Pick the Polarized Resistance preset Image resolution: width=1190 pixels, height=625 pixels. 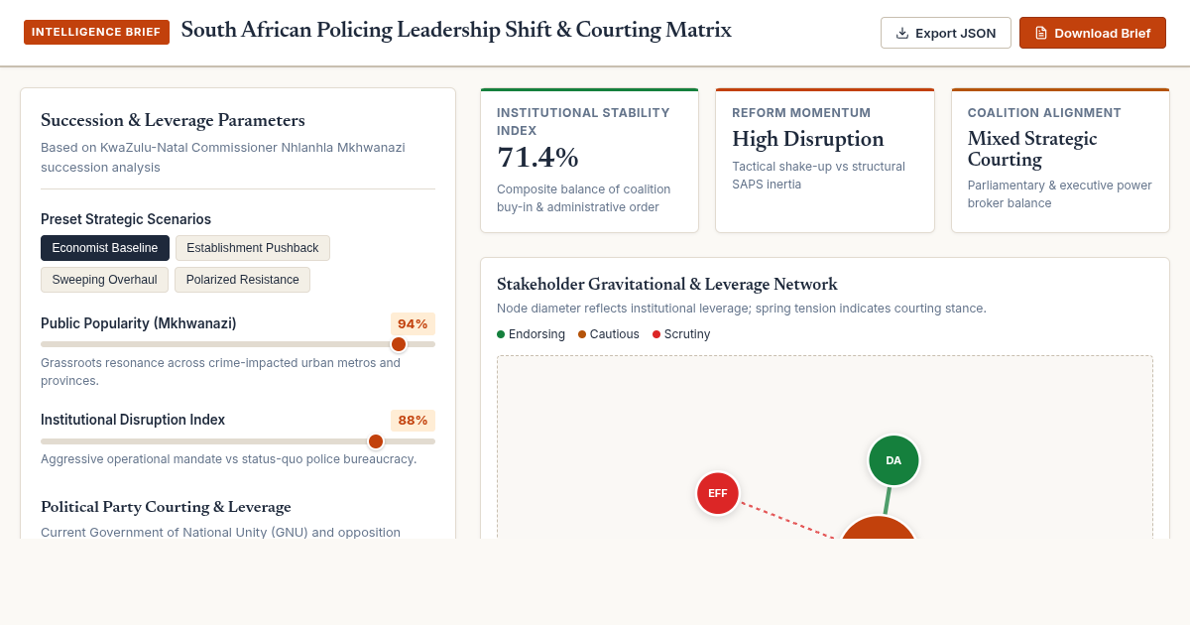pos(243,280)
